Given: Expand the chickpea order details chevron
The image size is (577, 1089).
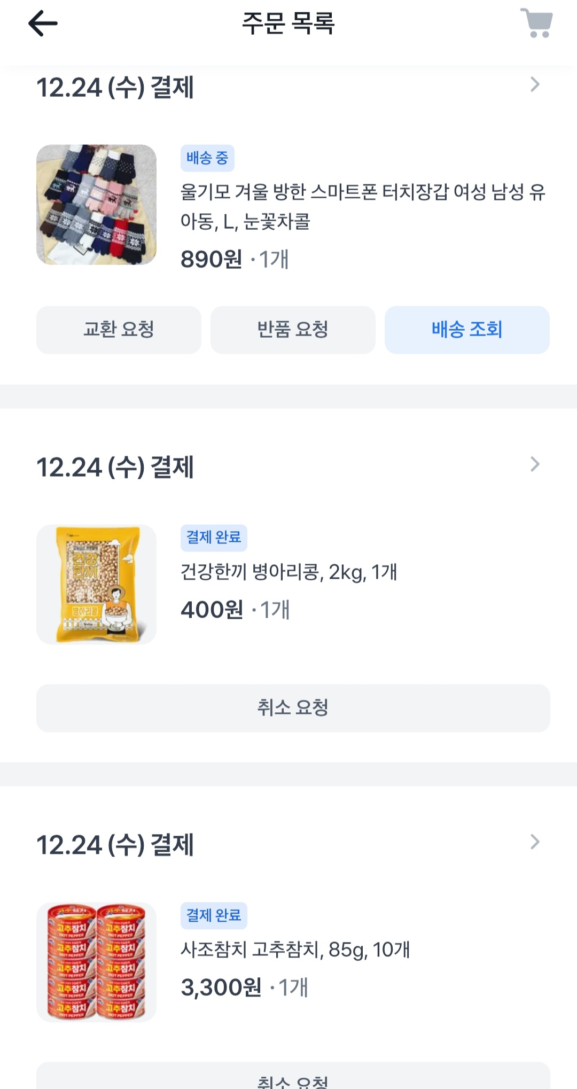Looking at the screenshot, I should coord(535,464).
